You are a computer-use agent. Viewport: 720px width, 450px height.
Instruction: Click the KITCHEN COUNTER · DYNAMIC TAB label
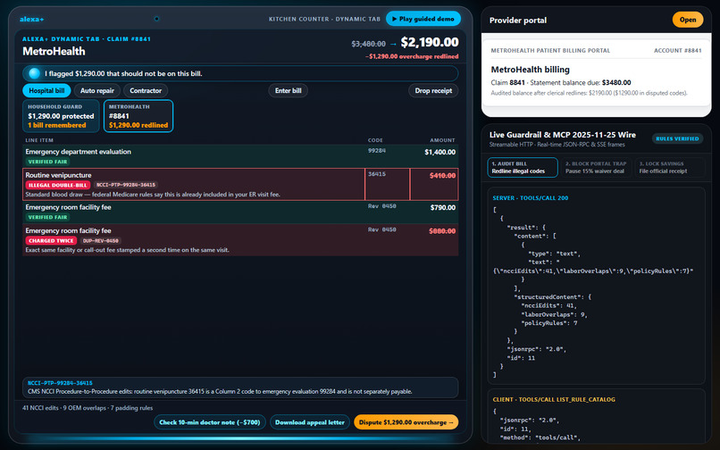click(x=324, y=19)
